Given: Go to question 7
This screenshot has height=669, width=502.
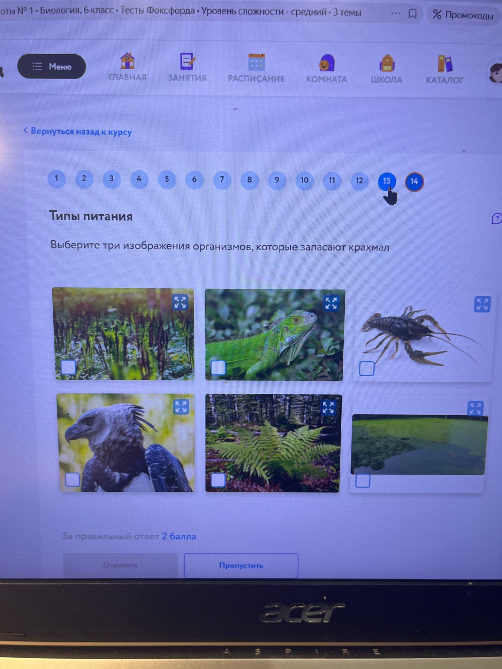Looking at the screenshot, I should [x=222, y=180].
